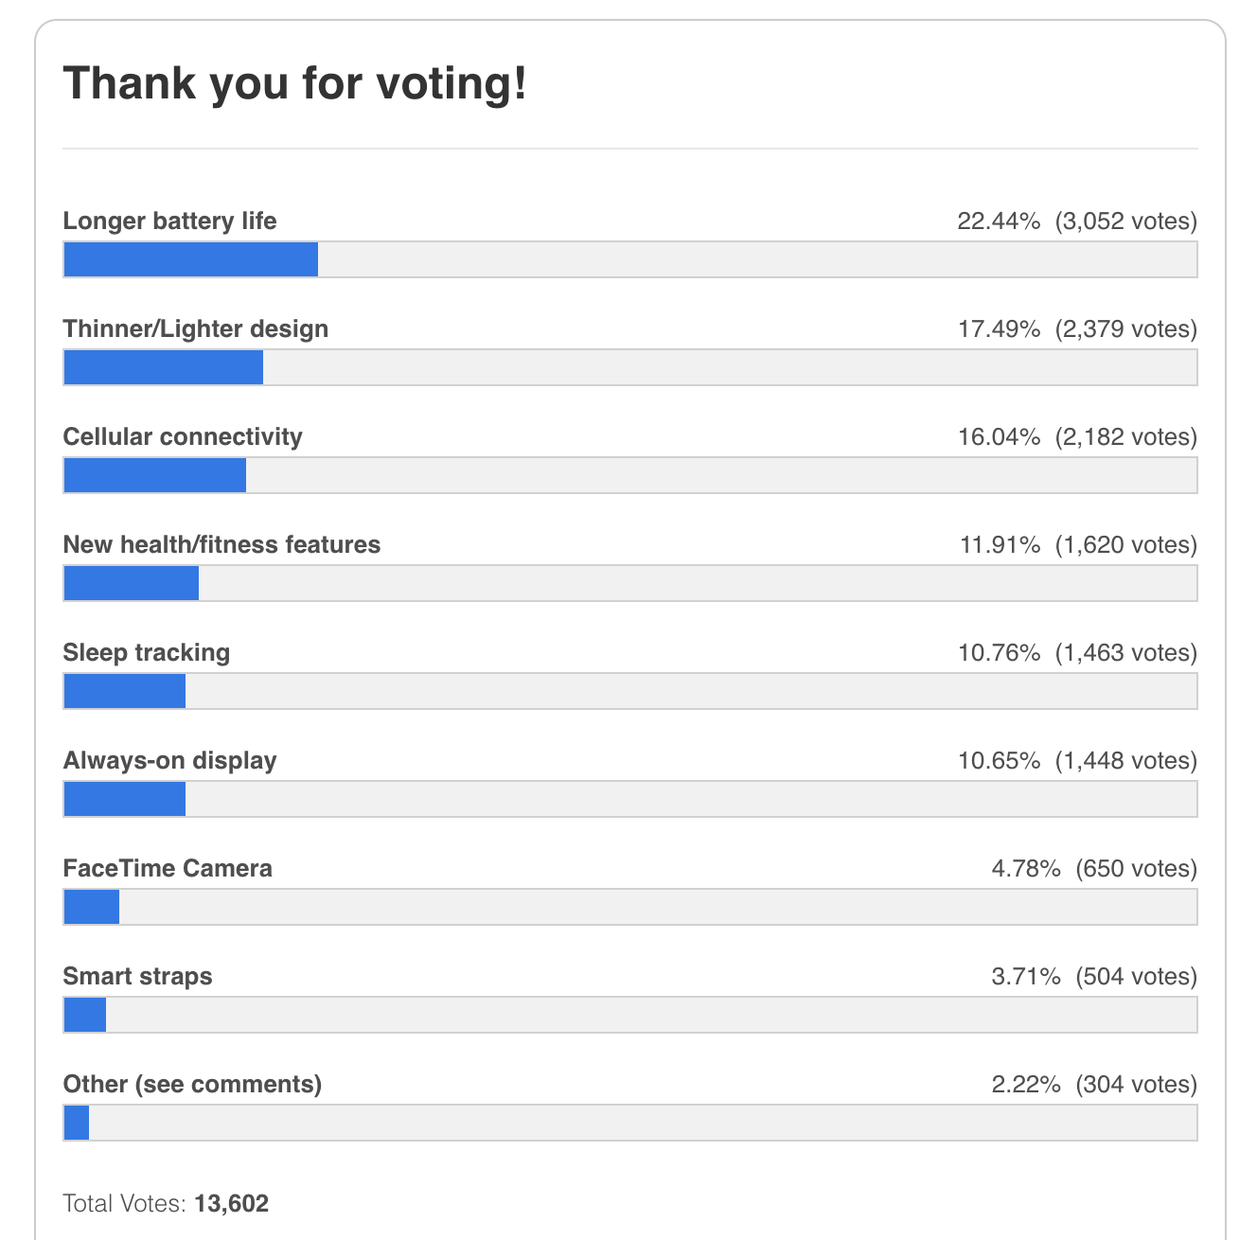Screen dimensions: 1257x1240
Task: Click the Other (see comments) result bar
Action: (629, 1123)
